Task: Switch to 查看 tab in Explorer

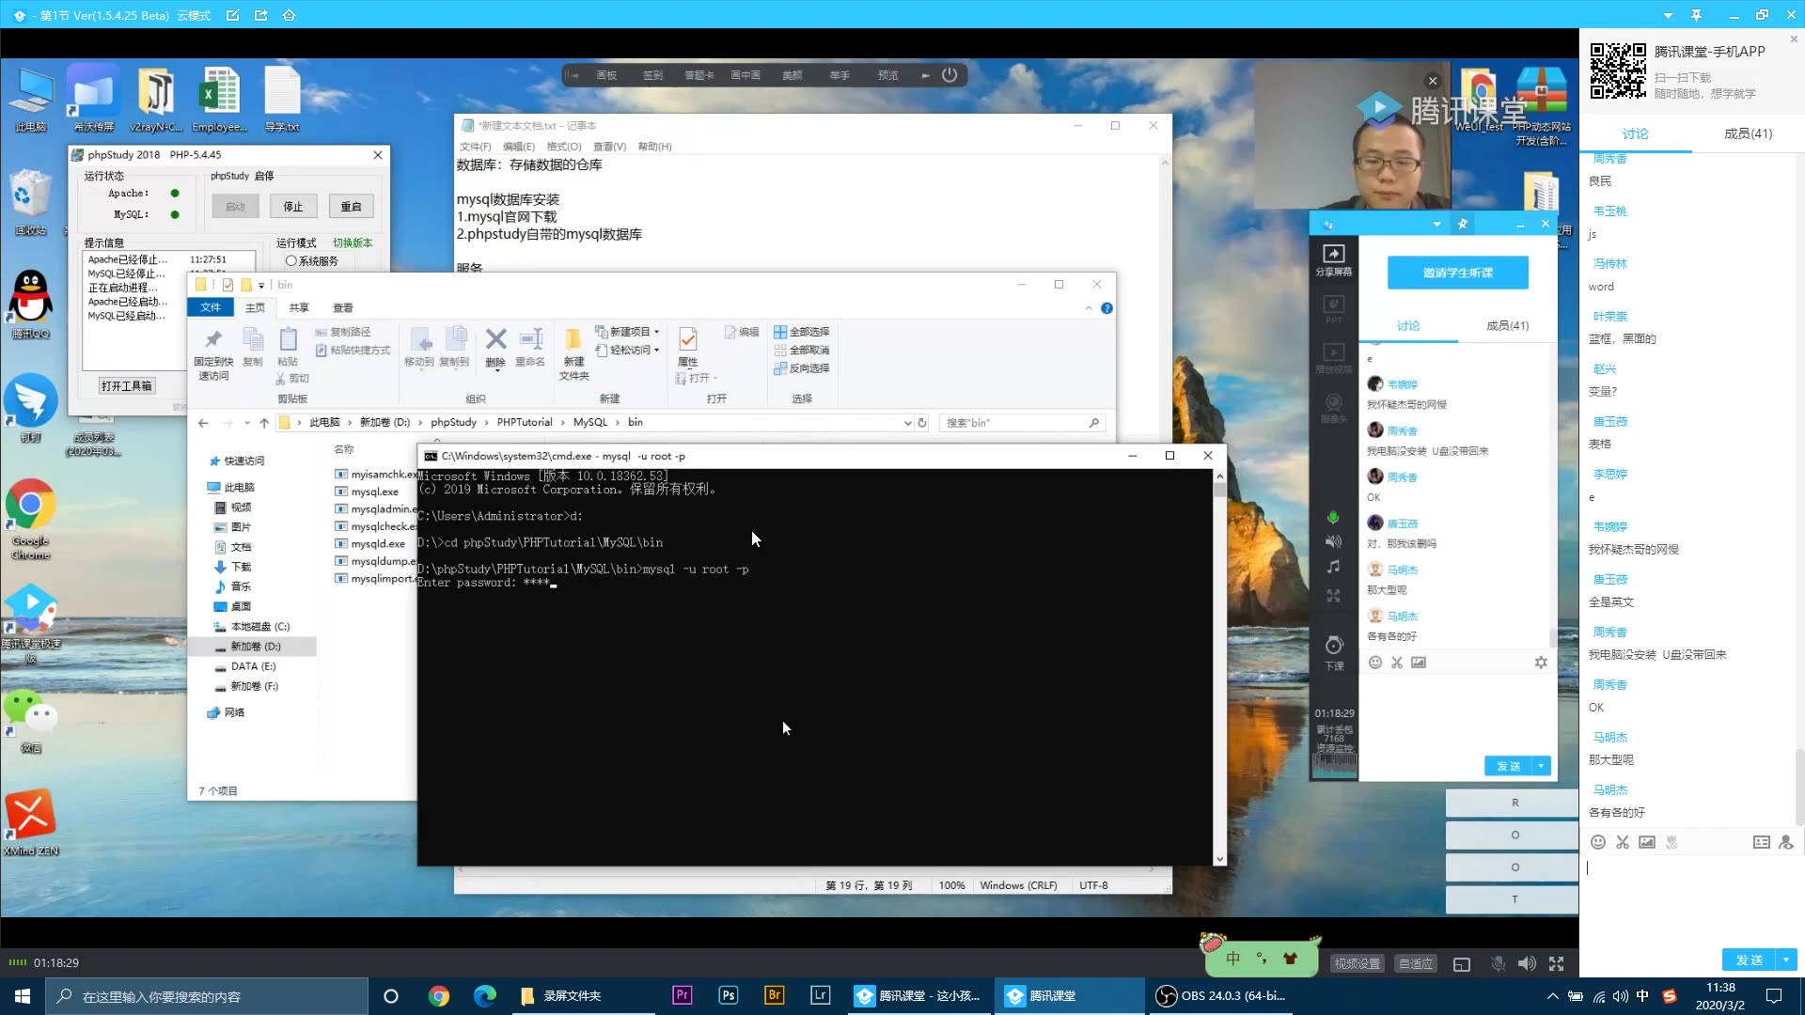Action: point(343,307)
